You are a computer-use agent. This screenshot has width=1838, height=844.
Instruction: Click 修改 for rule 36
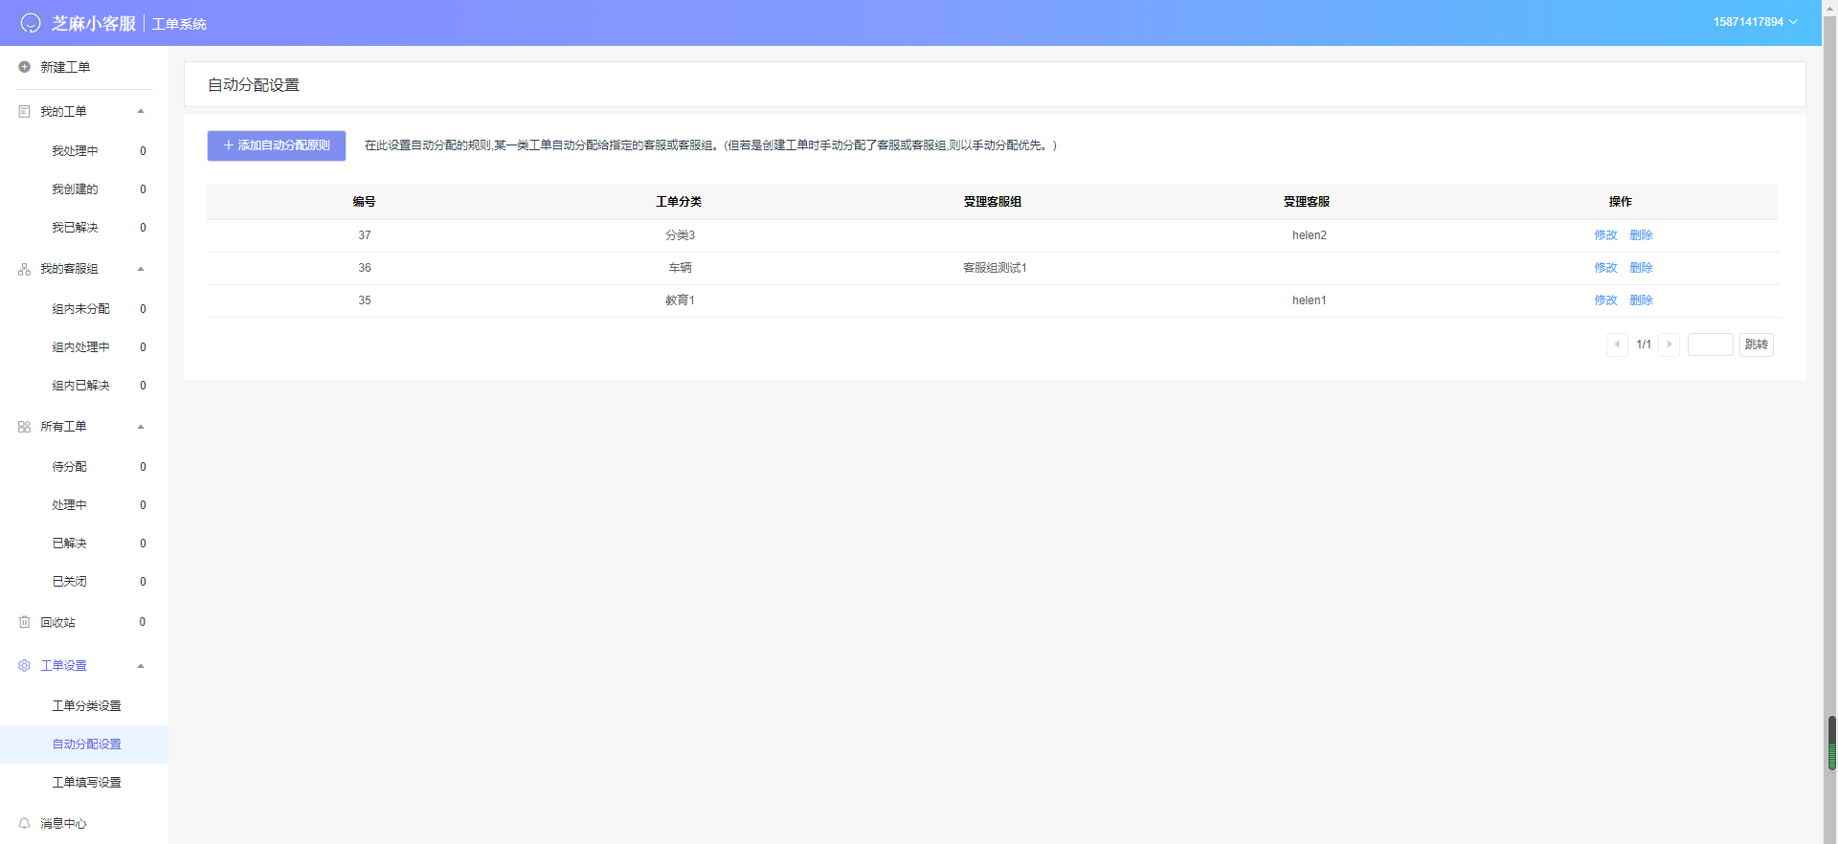click(x=1605, y=268)
